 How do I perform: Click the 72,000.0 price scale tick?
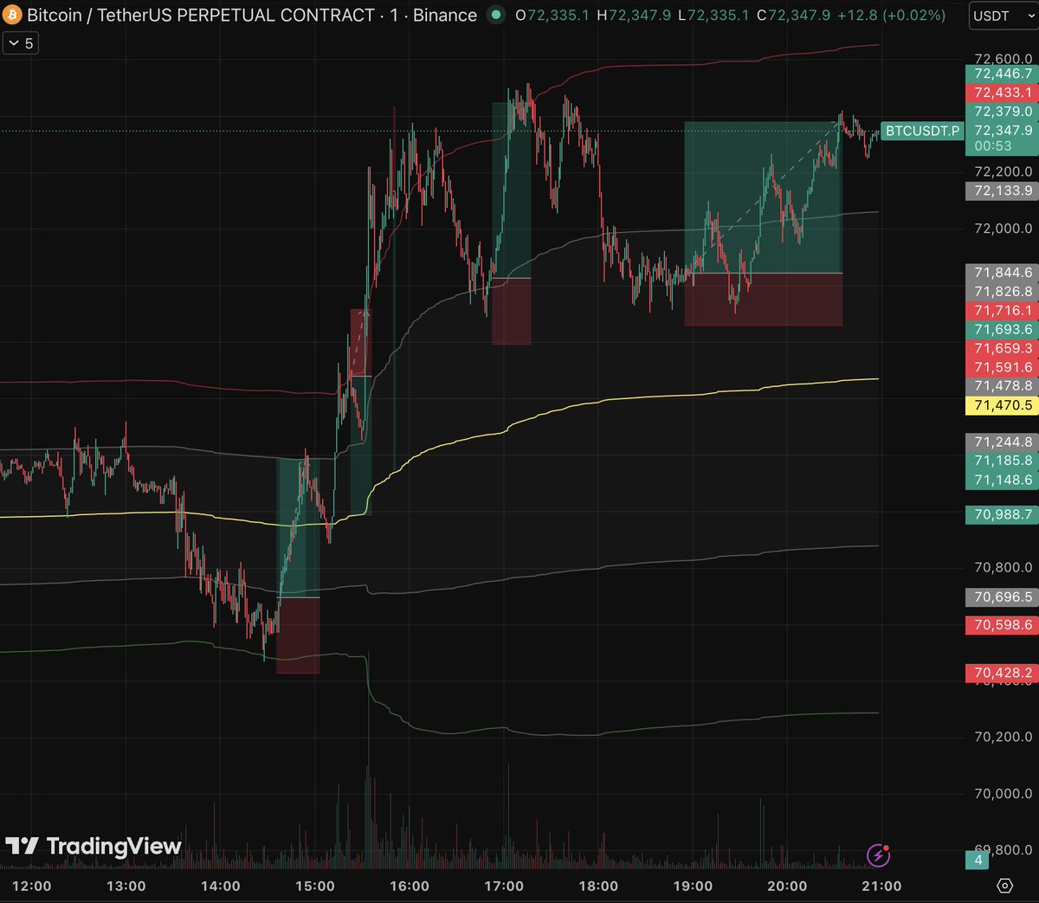coord(1003,229)
